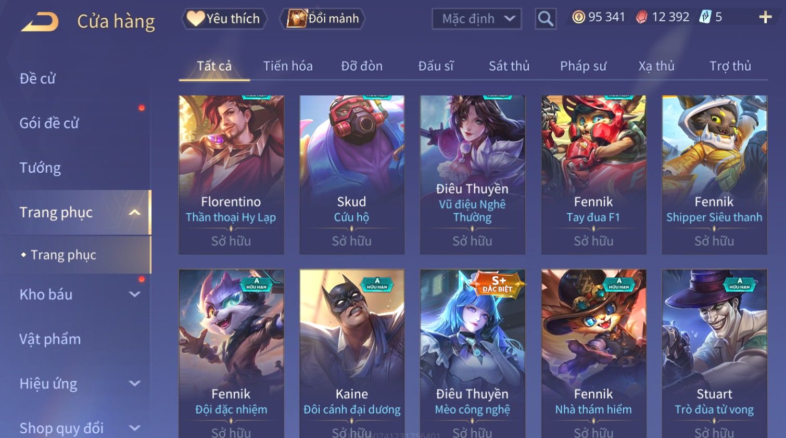Open Yêu thích heart favorites
This screenshot has width=786, height=438.
click(x=224, y=19)
